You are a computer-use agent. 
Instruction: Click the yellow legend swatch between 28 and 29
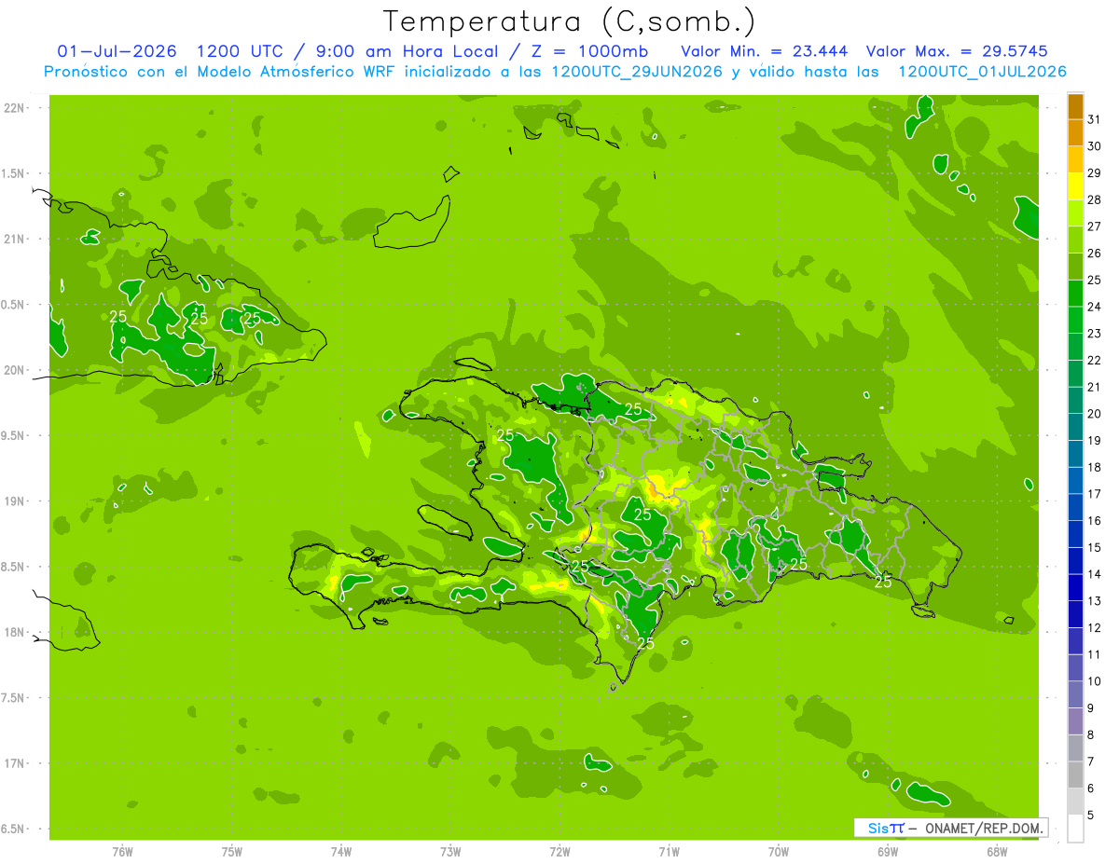coord(1075,185)
